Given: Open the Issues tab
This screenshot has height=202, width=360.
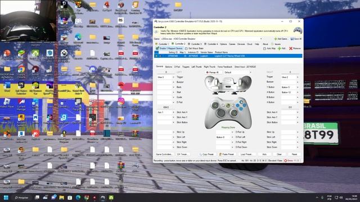Looking at the screenshot, I should (276, 44).
